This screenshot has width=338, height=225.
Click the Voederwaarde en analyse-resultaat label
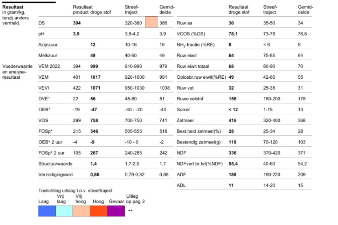point(17,72)
